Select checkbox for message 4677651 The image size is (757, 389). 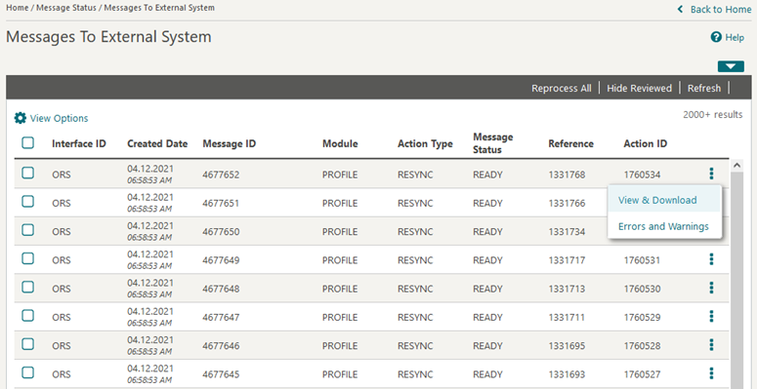click(28, 202)
